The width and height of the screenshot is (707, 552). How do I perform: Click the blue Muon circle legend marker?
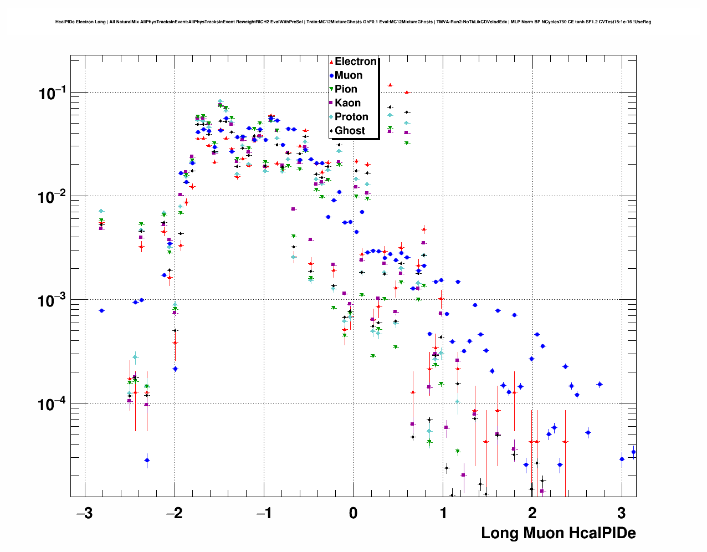(x=331, y=75)
